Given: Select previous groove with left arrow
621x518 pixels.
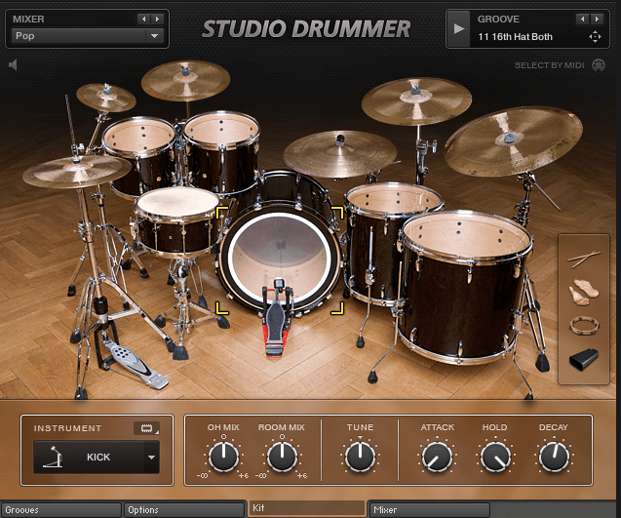Looking at the screenshot, I should [582, 19].
